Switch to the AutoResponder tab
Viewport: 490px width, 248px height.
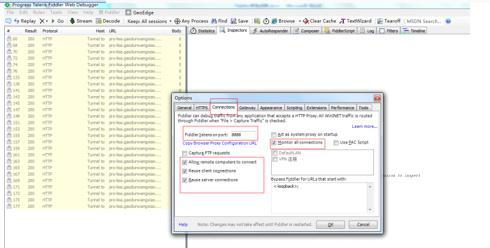click(271, 31)
